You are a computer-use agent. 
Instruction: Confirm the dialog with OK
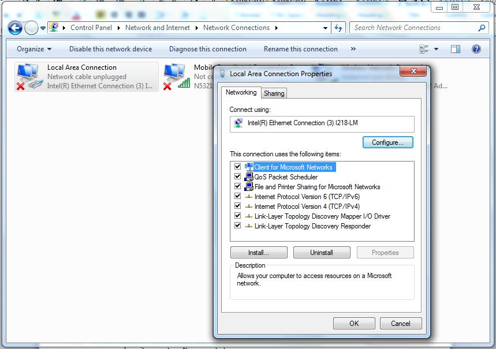pos(354,324)
